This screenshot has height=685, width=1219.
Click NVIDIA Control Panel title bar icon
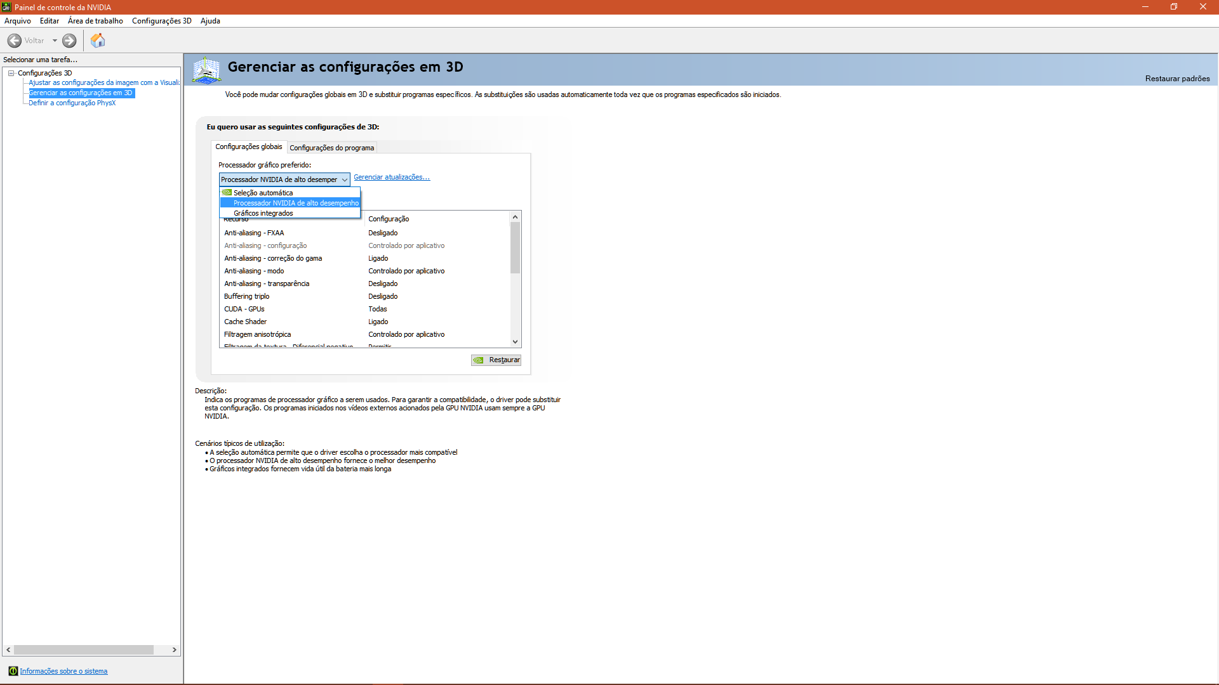(x=6, y=7)
